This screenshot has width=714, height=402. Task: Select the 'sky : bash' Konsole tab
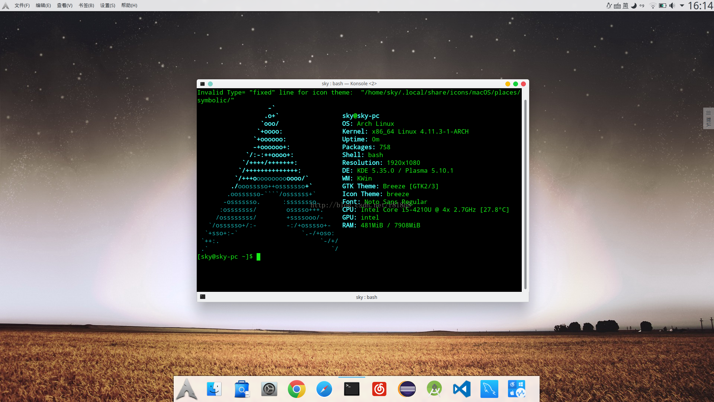click(x=366, y=297)
